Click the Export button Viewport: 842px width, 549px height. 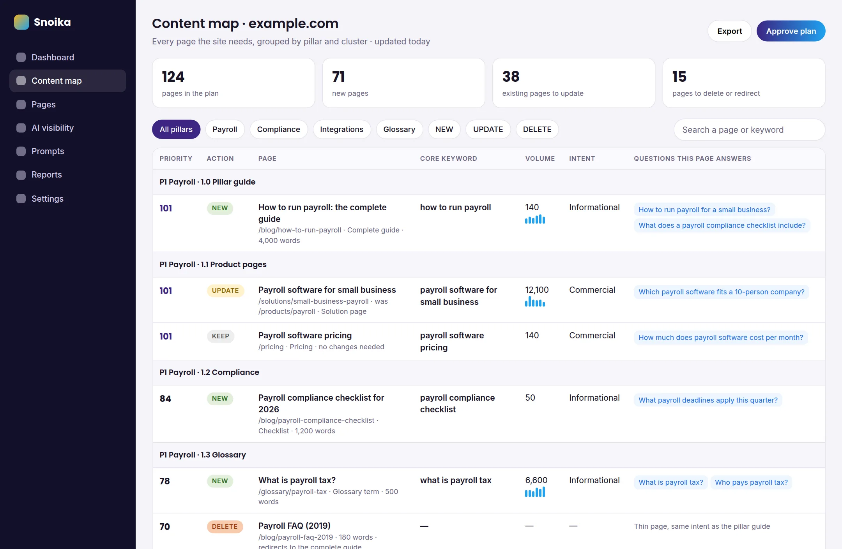point(729,31)
